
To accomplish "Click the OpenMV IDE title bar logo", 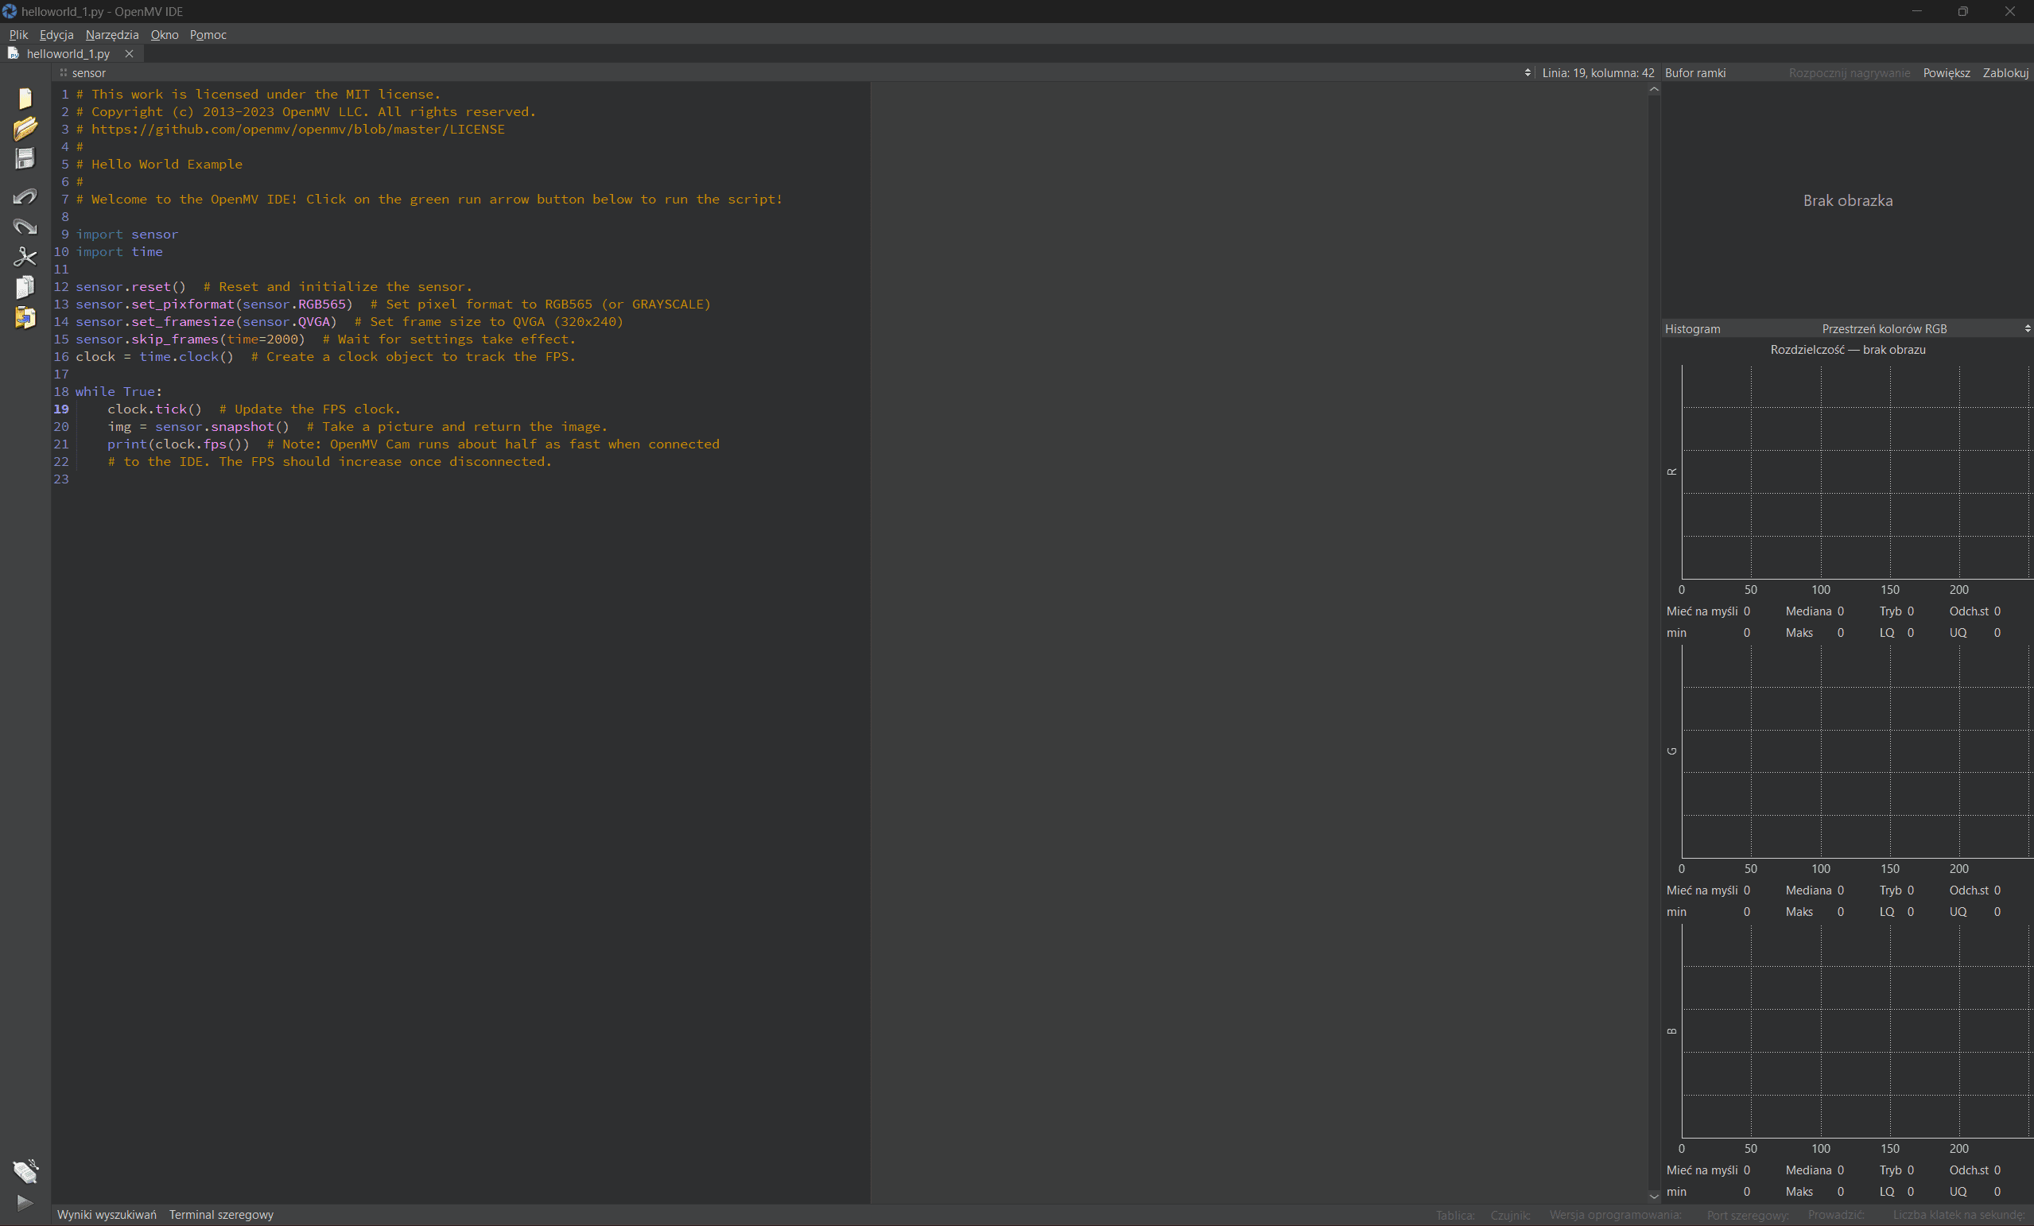I will [10, 10].
